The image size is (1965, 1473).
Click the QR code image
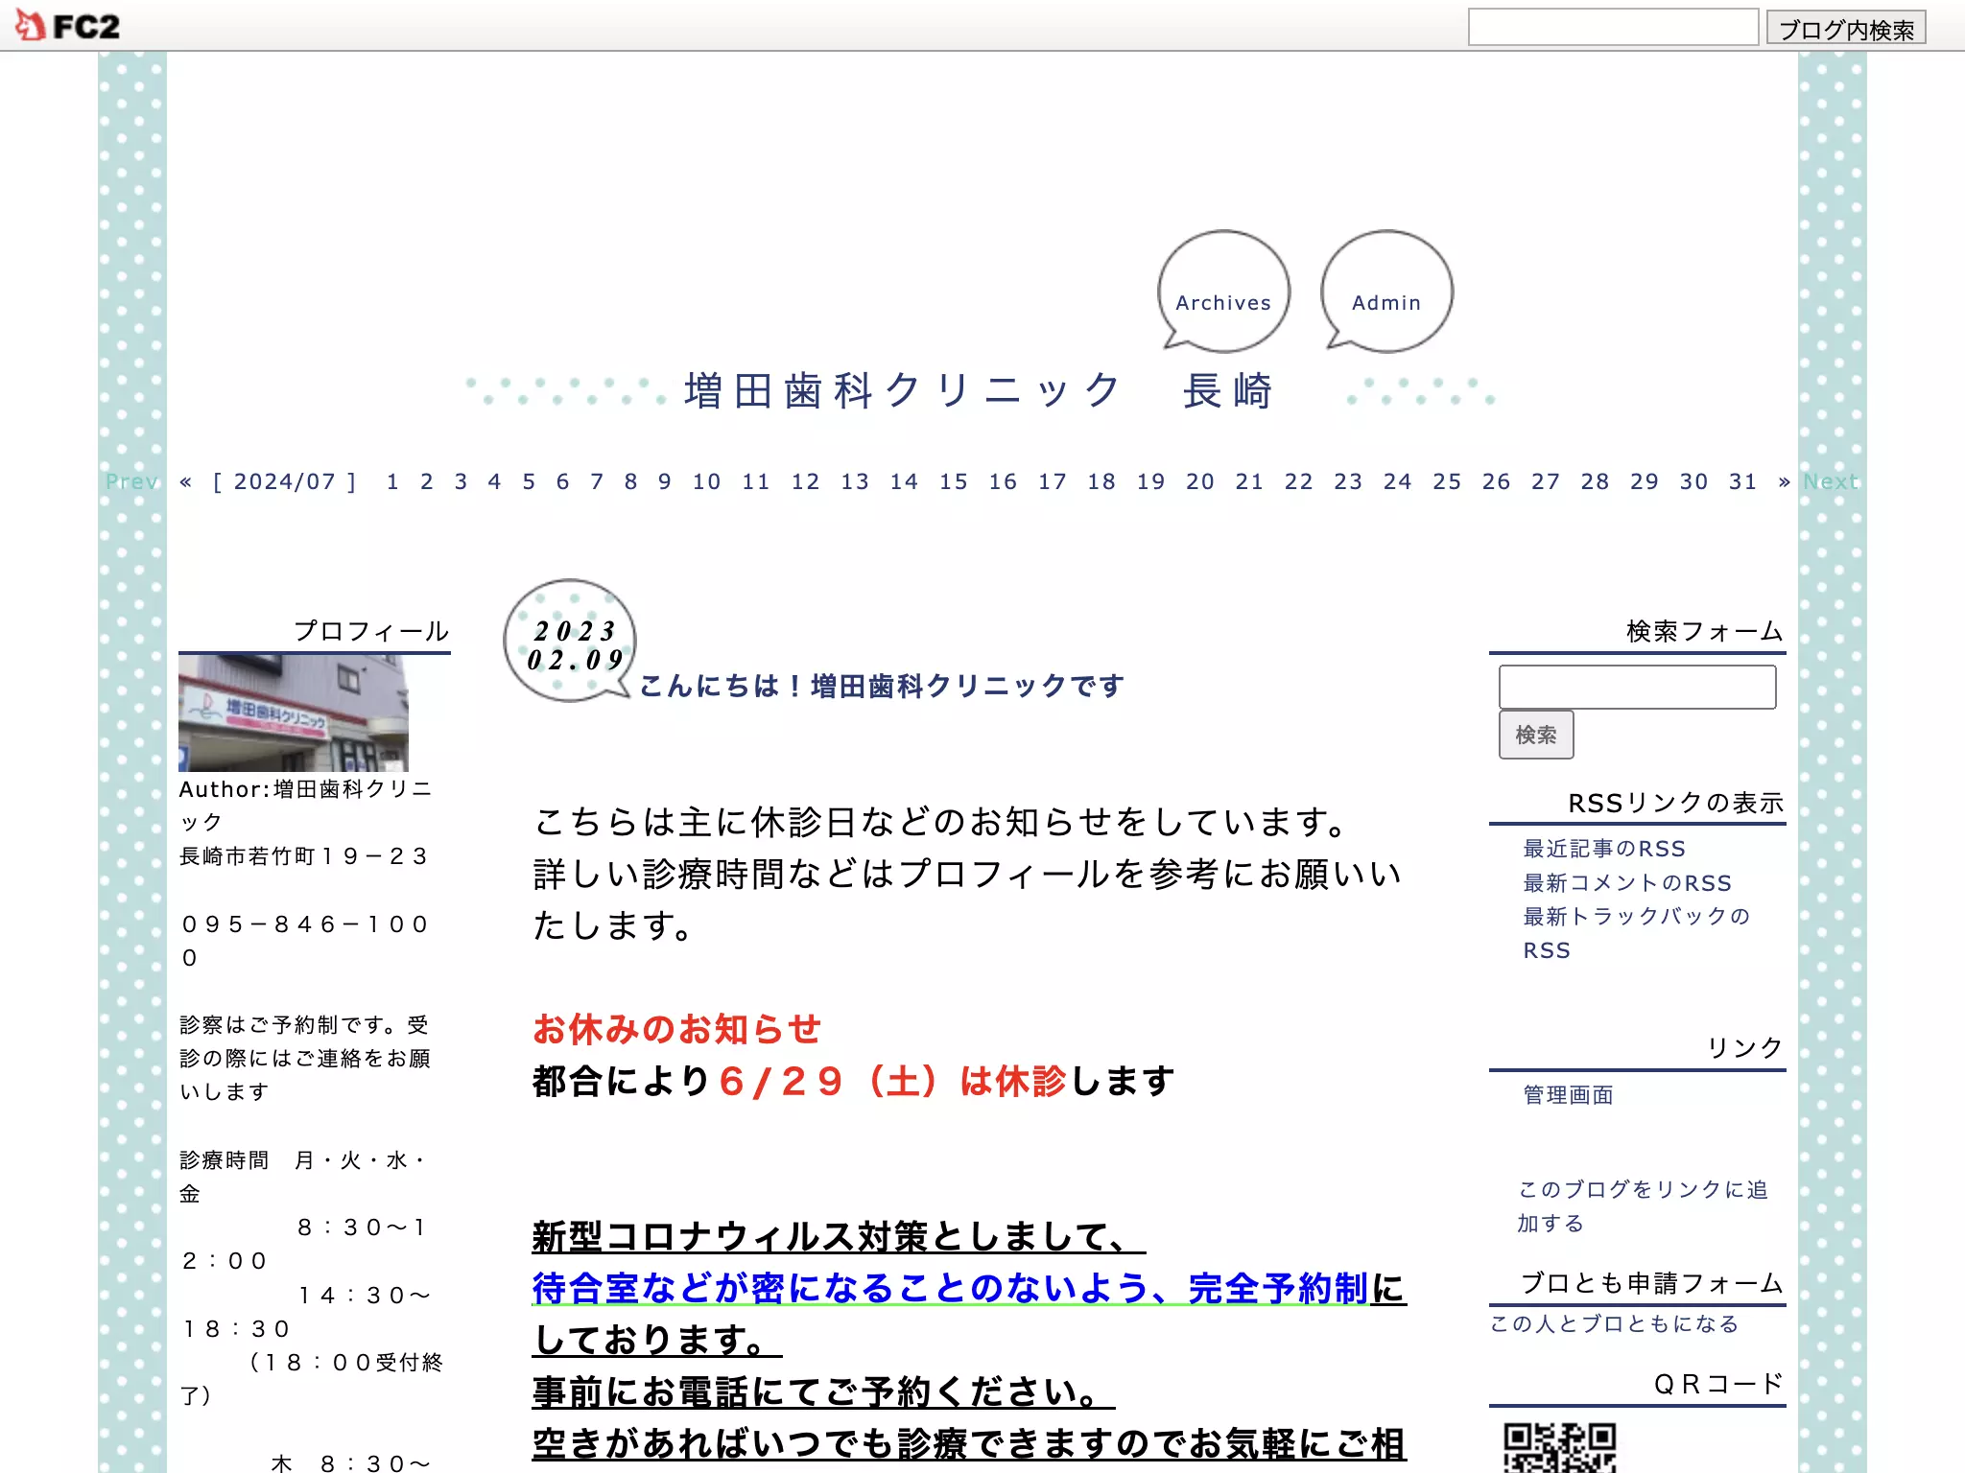click(x=1559, y=1447)
